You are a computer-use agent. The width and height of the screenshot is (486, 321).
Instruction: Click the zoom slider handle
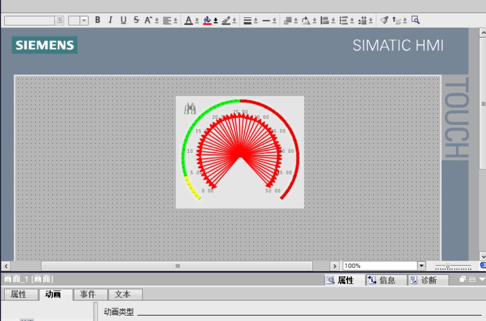(x=447, y=266)
